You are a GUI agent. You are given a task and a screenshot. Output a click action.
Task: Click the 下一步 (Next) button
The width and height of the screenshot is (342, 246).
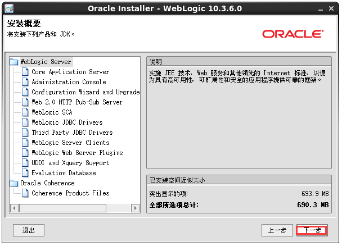(312, 230)
